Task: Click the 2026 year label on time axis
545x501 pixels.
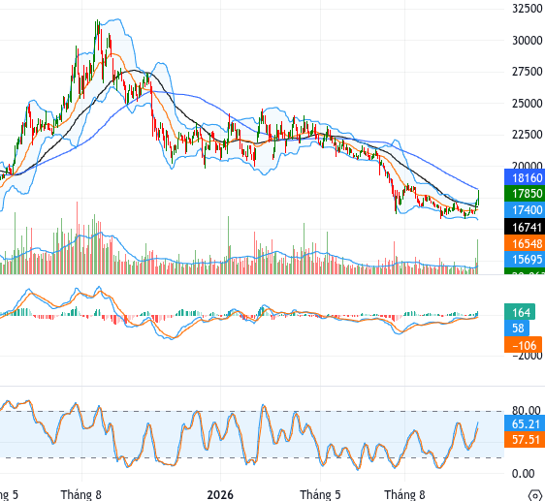Action: click(220, 494)
